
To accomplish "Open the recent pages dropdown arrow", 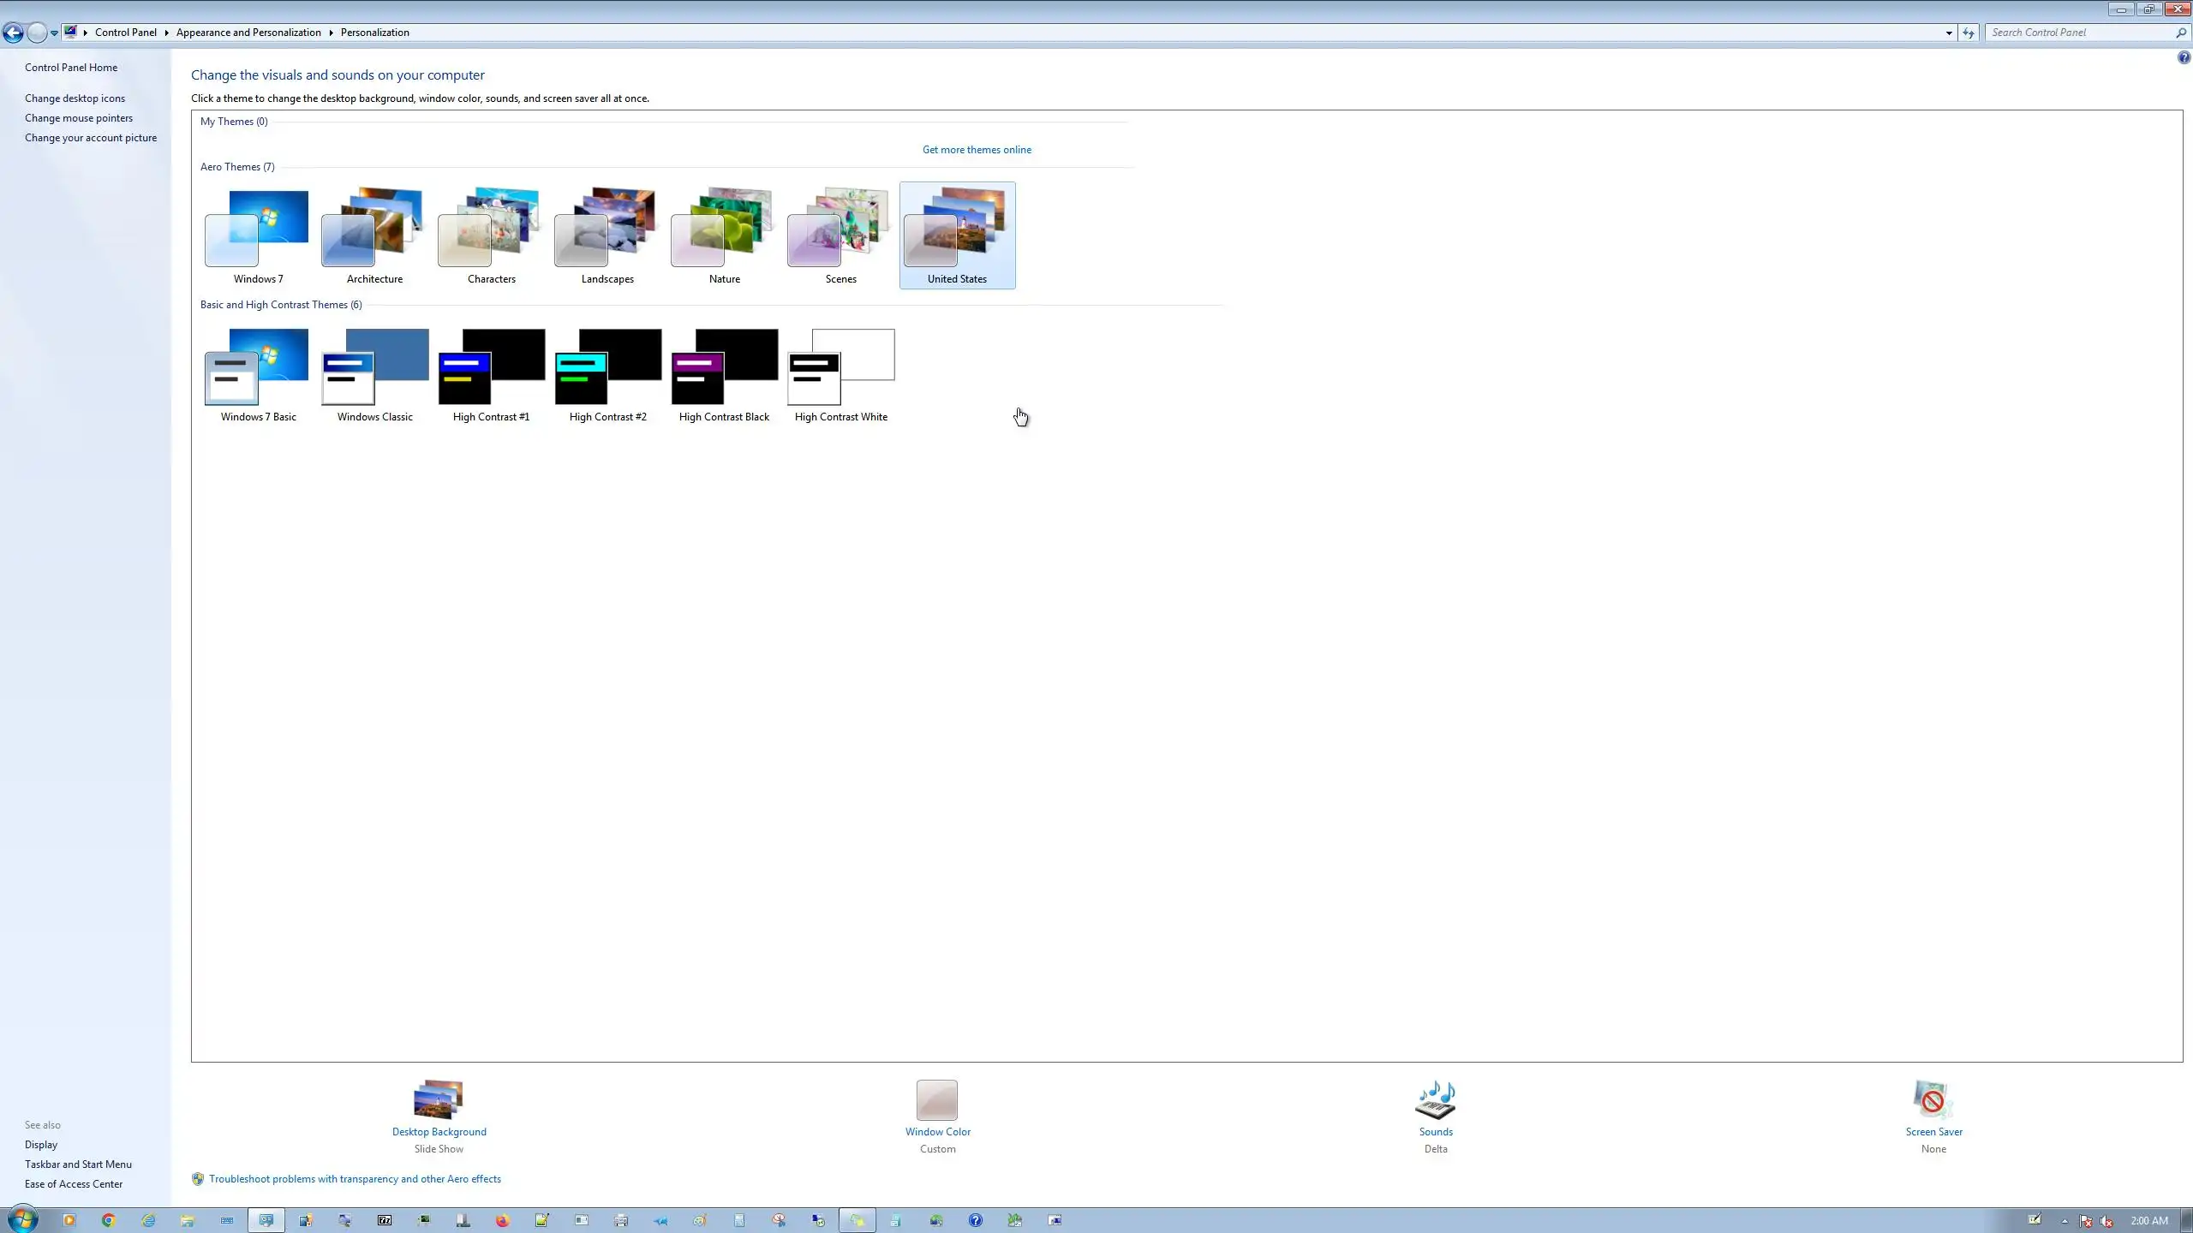I will pyautogui.click(x=54, y=33).
